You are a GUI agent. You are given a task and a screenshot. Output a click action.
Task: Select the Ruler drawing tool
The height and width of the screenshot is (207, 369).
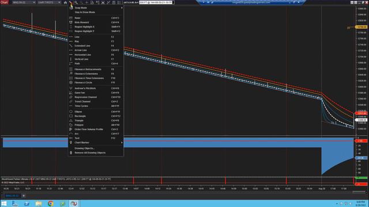click(x=96, y=18)
